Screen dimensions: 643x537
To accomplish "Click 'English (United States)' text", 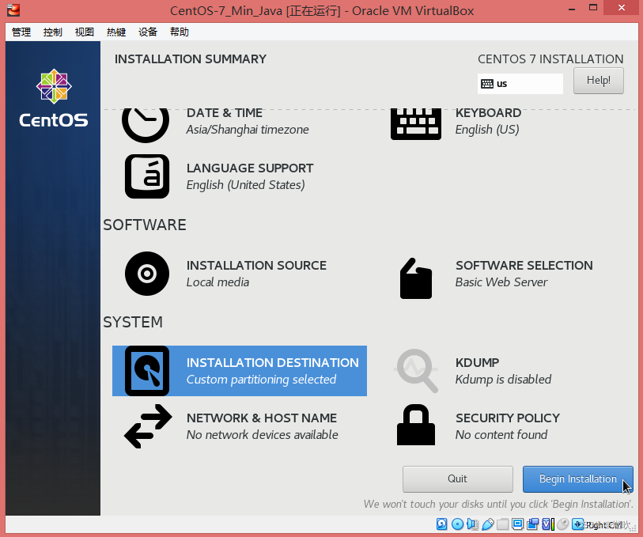I will (x=245, y=185).
